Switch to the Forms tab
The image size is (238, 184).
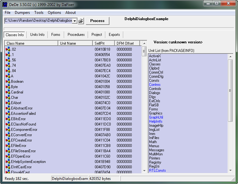point(56,35)
